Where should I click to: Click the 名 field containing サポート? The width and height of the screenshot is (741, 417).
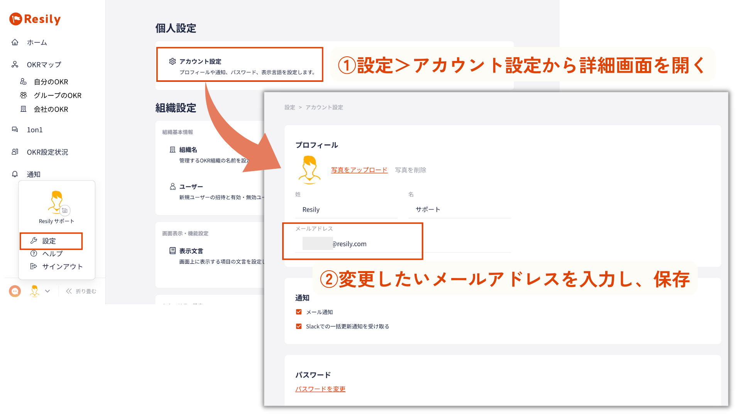(x=460, y=210)
